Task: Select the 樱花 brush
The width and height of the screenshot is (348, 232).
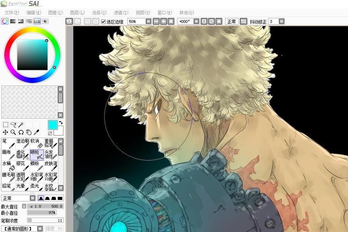Action: point(22,166)
